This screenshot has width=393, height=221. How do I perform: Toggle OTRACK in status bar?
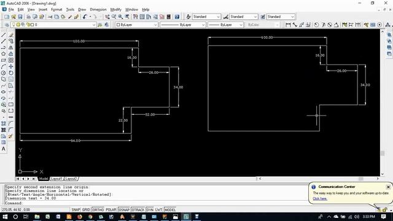click(138, 210)
